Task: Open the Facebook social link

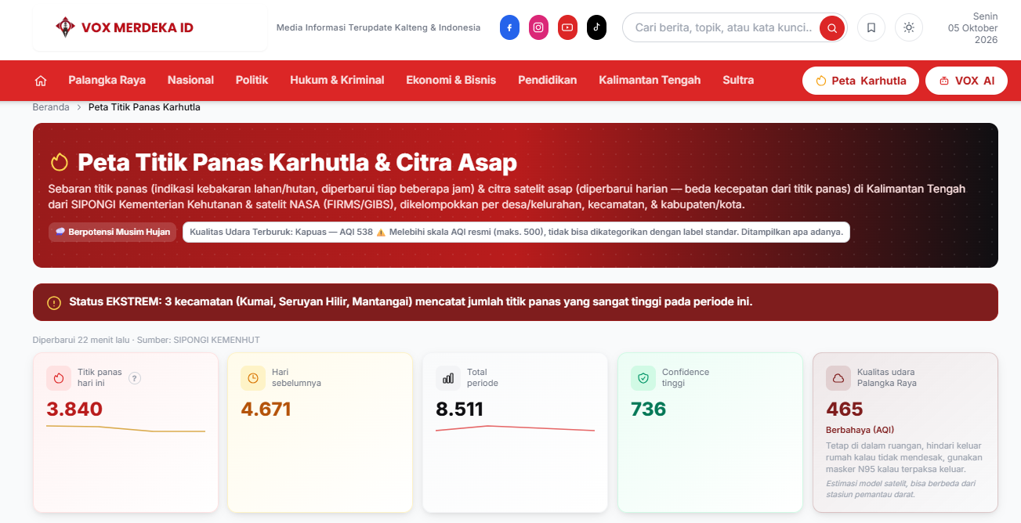Action: [x=509, y=27]
